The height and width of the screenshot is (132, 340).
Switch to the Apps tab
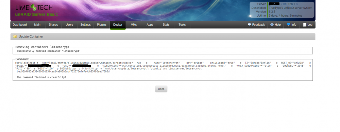(x=150, y=25)
